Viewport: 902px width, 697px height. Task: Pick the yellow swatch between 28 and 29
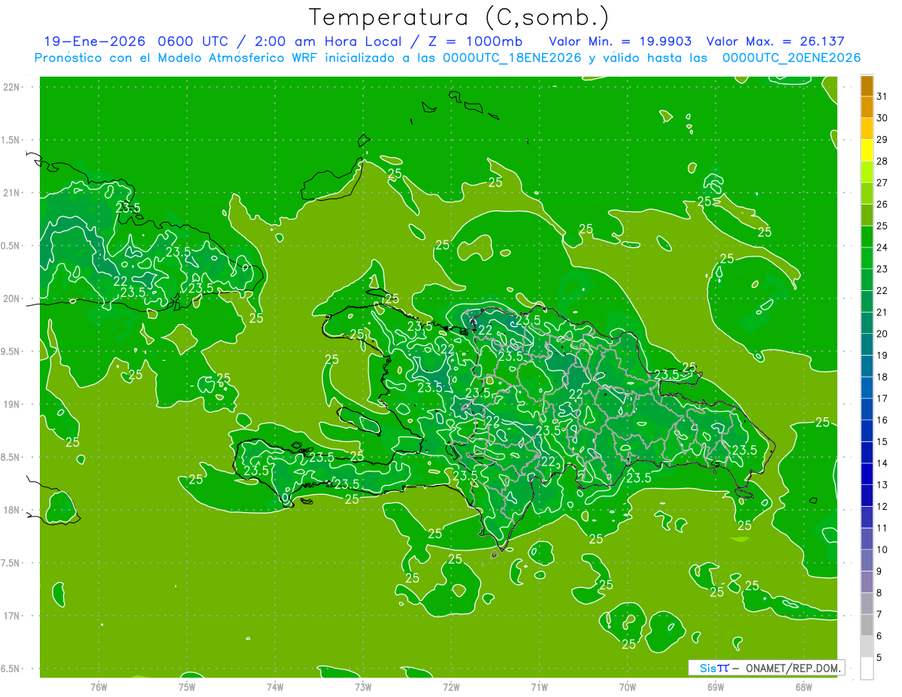coord(867,151)
